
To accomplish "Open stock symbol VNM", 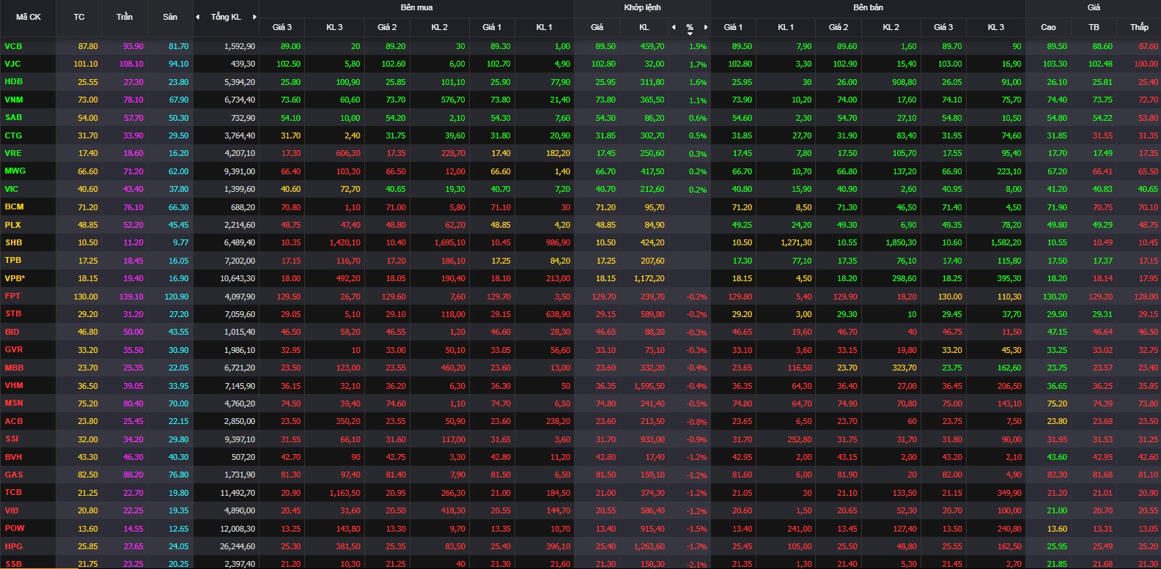I will pos(14,100).
